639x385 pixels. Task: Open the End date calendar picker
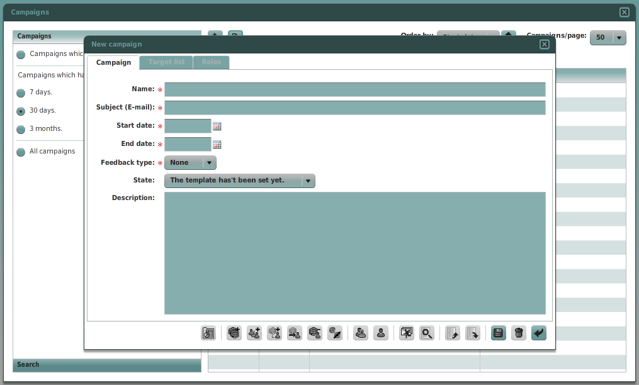[217, 144]
